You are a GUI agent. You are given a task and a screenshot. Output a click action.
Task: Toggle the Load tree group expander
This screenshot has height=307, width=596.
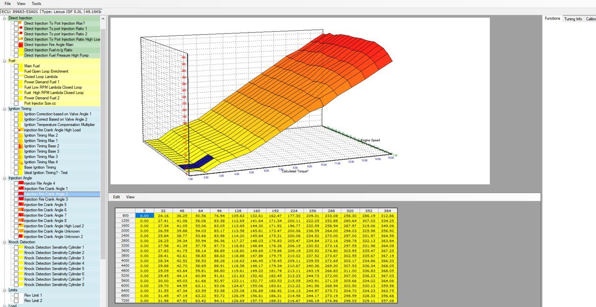[5, 306]
